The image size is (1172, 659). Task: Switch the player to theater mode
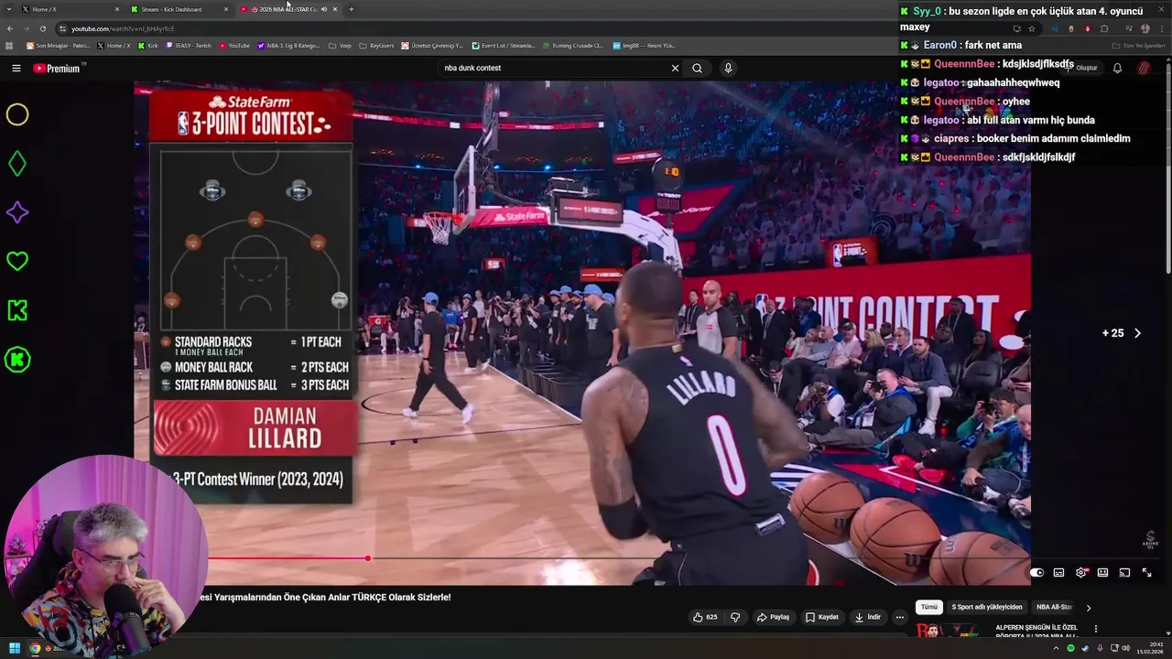1102,573
